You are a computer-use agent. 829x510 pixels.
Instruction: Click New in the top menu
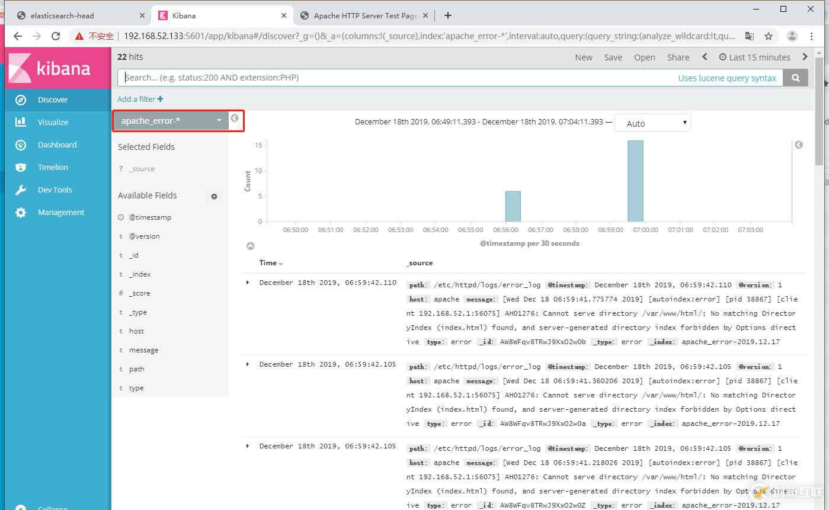coord(584,57)
